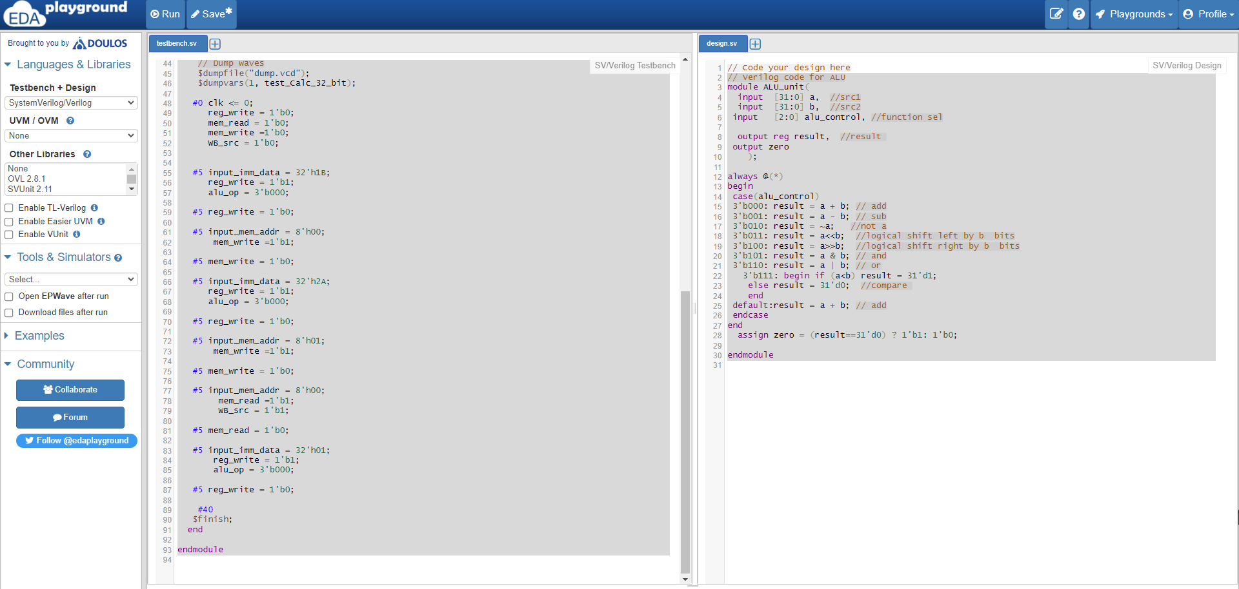This screenshot has height=589, width=1239.
Task: Open the UVM / OVM version dropdown
Action: 70,135
